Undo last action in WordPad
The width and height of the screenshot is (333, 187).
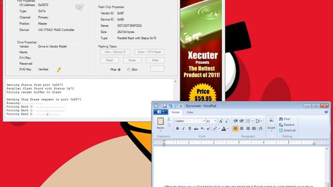[170, 106]
